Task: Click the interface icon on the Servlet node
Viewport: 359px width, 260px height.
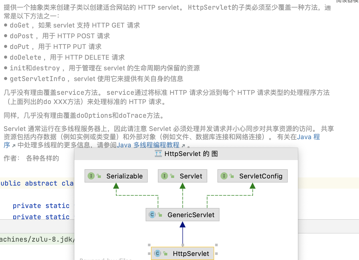Action: [164, 176]
